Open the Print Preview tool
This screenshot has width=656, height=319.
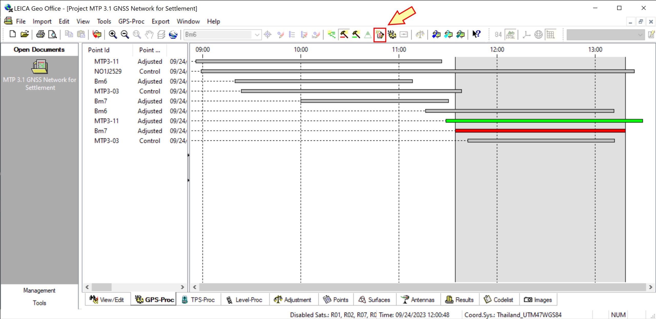52,34
